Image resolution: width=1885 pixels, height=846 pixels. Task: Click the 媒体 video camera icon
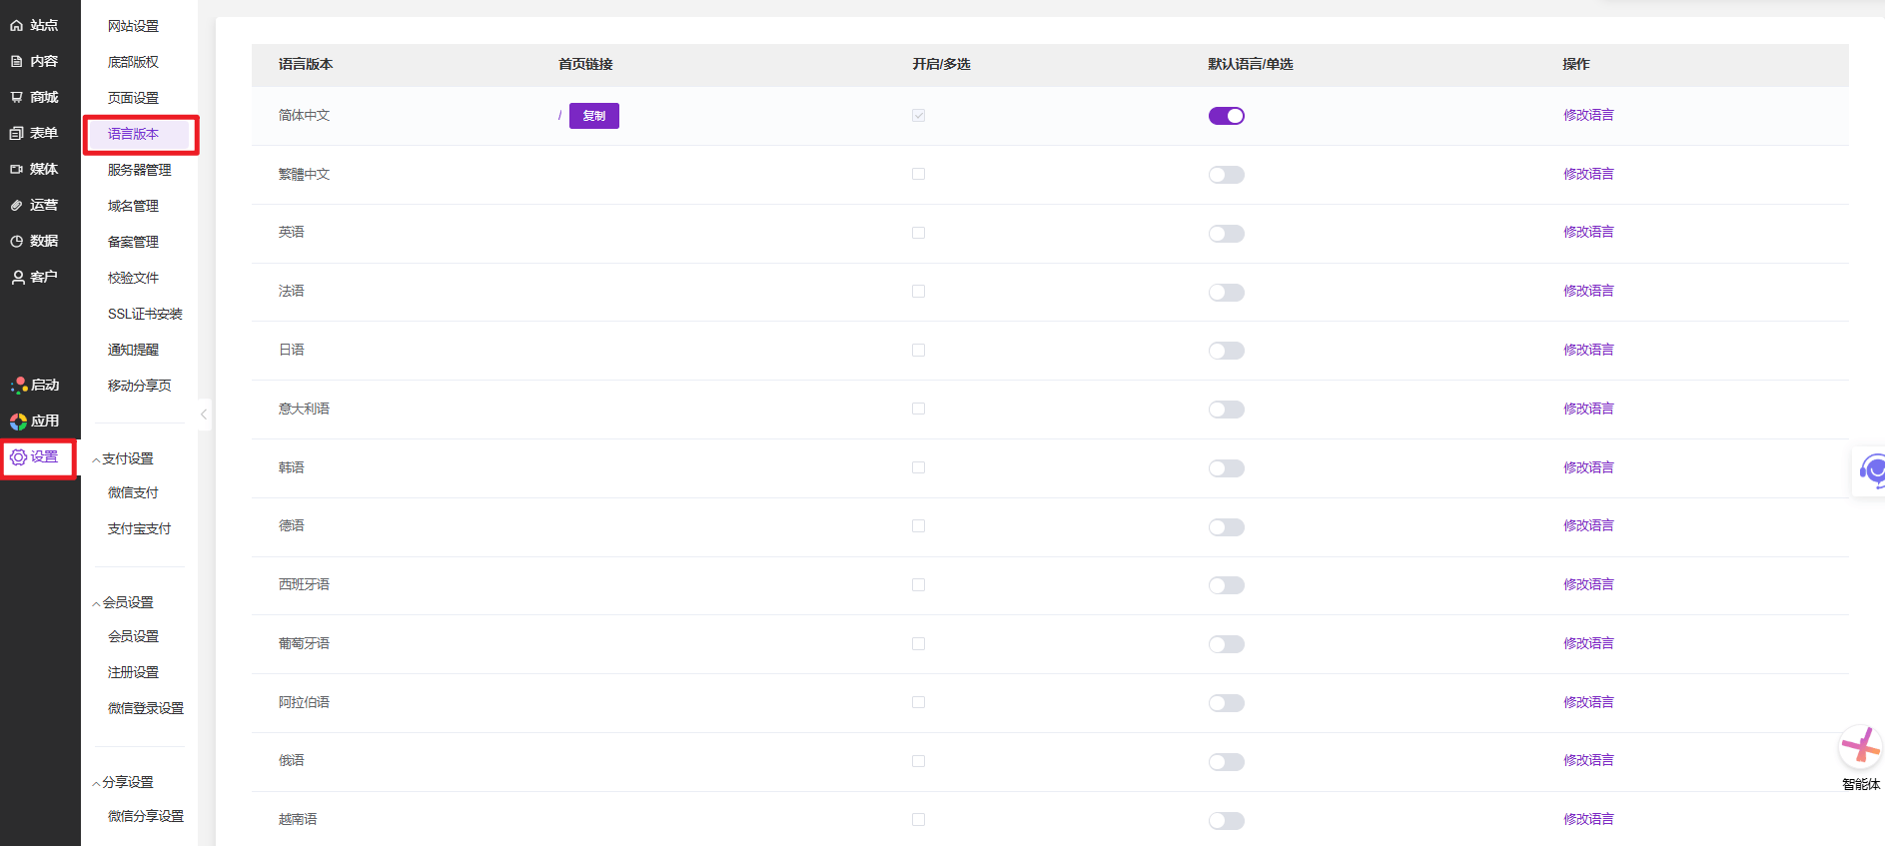coord(17,170)
